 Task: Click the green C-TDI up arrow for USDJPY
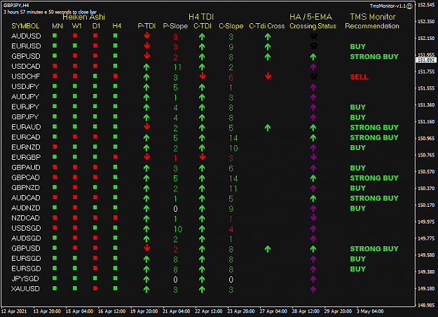(202, 88)
